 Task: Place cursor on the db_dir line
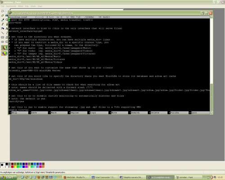pos(26,79)
